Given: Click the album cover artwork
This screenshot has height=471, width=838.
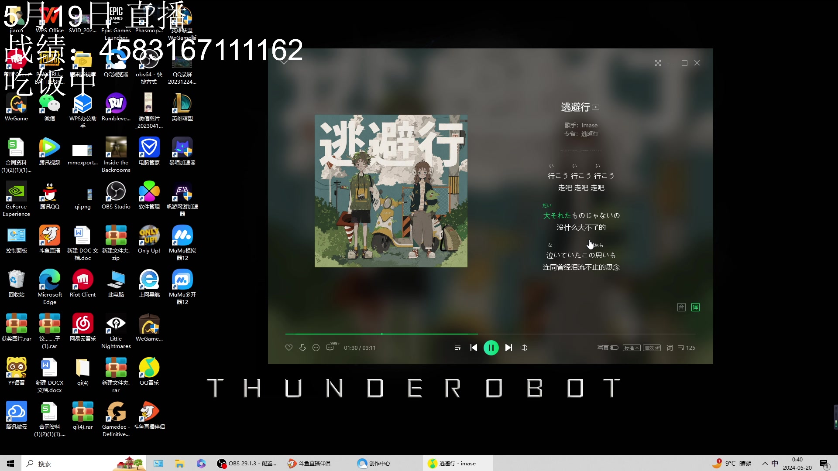Looking at the screenshot, I should pyautogui.click(x=391, y=191).
